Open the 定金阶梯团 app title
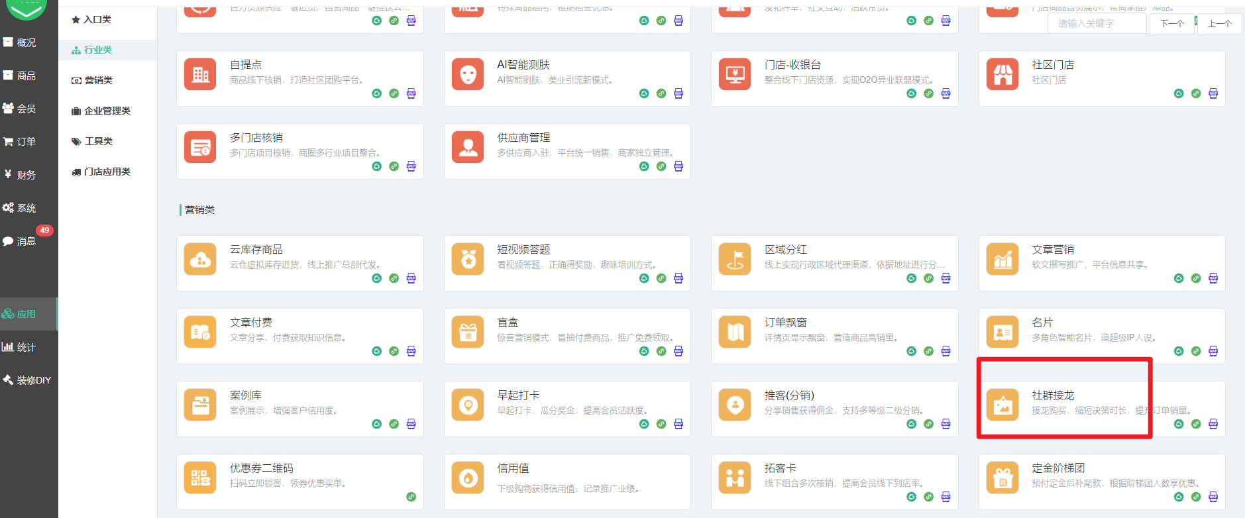The image size is (1245, 518). [1058, 468]
